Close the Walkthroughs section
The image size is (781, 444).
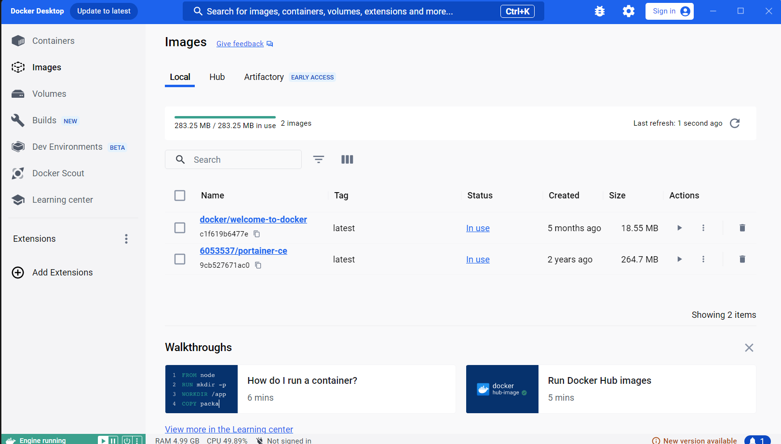(x=749, y=348)
